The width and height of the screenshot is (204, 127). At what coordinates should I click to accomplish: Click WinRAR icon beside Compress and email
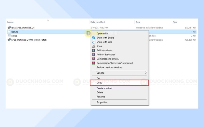94,59
